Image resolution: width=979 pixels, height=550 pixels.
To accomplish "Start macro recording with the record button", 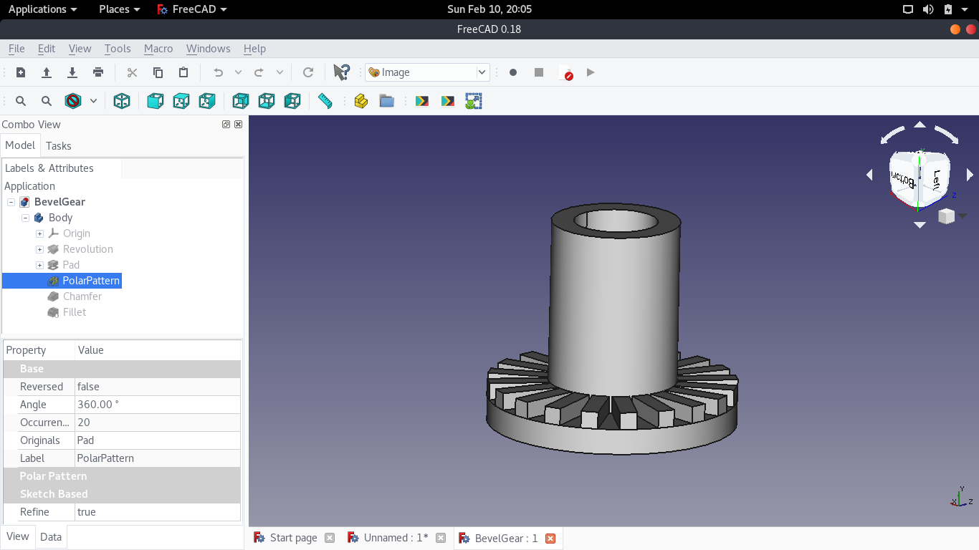I will point(513,72).
